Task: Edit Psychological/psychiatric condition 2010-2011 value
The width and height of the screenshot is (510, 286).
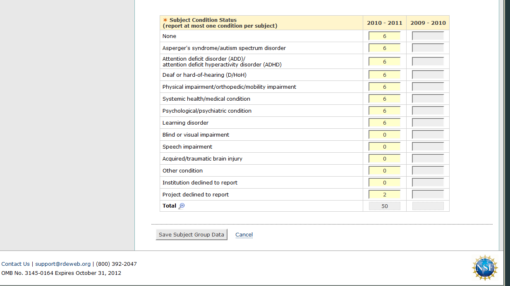Action: (384, 111)
